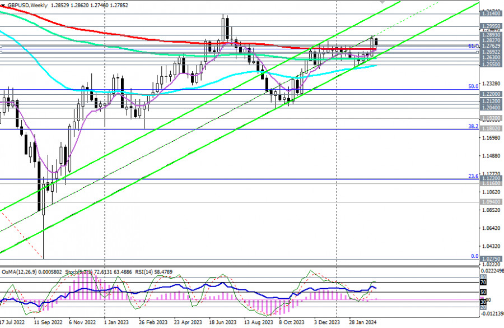Click the 28 Jan 2024 date label
The width and height of the screenshot is (504, 328).
363,322
